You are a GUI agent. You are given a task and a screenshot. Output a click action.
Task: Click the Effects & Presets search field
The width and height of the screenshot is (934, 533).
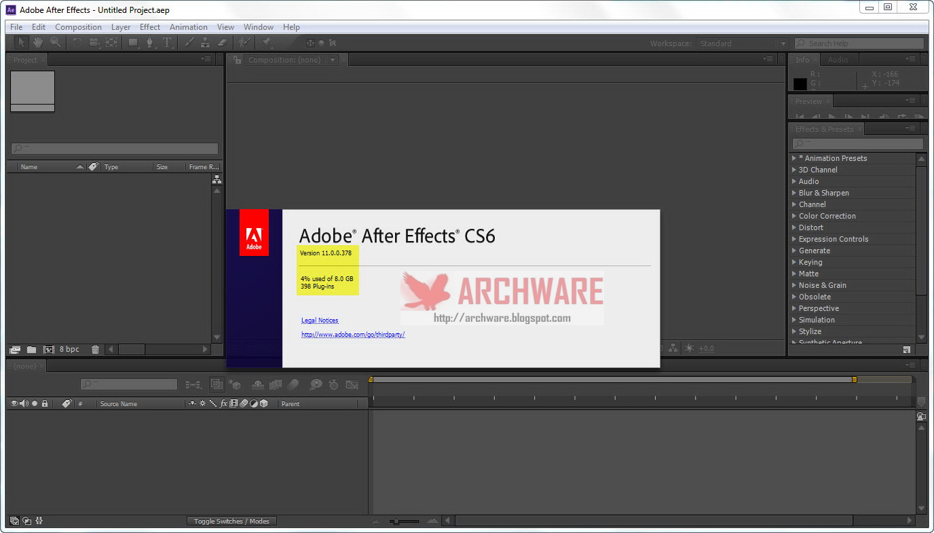click(858, 144)
